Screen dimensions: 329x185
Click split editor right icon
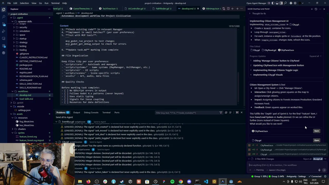coord(228,8)
